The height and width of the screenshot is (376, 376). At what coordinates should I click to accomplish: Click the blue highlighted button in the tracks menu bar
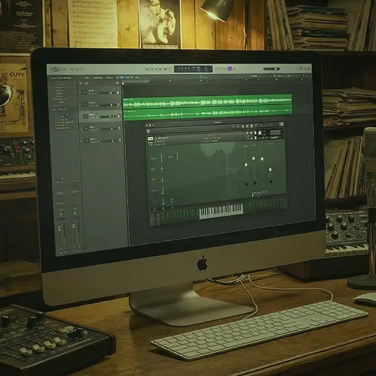pyautogui.click(x=121, y=77)
